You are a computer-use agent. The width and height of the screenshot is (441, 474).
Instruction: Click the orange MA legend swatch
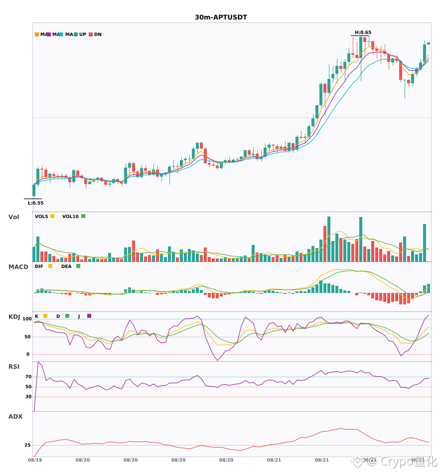(37, 34)
